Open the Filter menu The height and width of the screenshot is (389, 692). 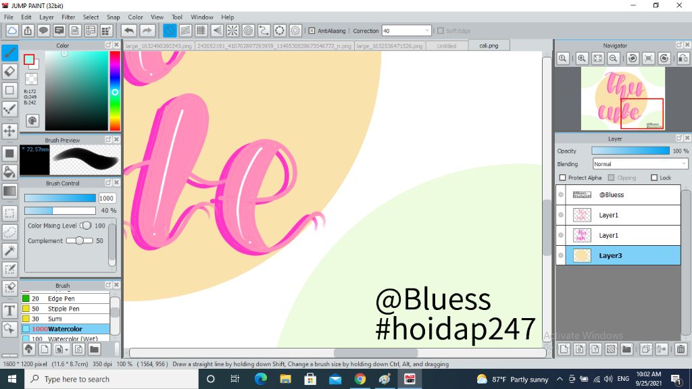click(68, 17)
